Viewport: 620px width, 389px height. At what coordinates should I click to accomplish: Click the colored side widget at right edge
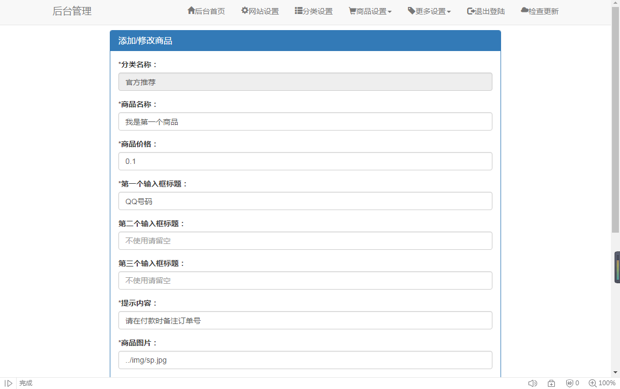point(617,267)
